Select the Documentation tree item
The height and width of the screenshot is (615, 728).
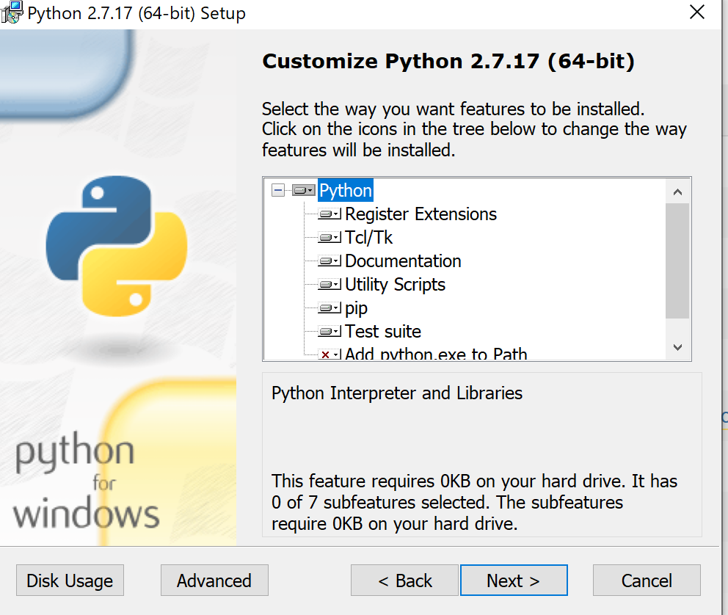403,261
